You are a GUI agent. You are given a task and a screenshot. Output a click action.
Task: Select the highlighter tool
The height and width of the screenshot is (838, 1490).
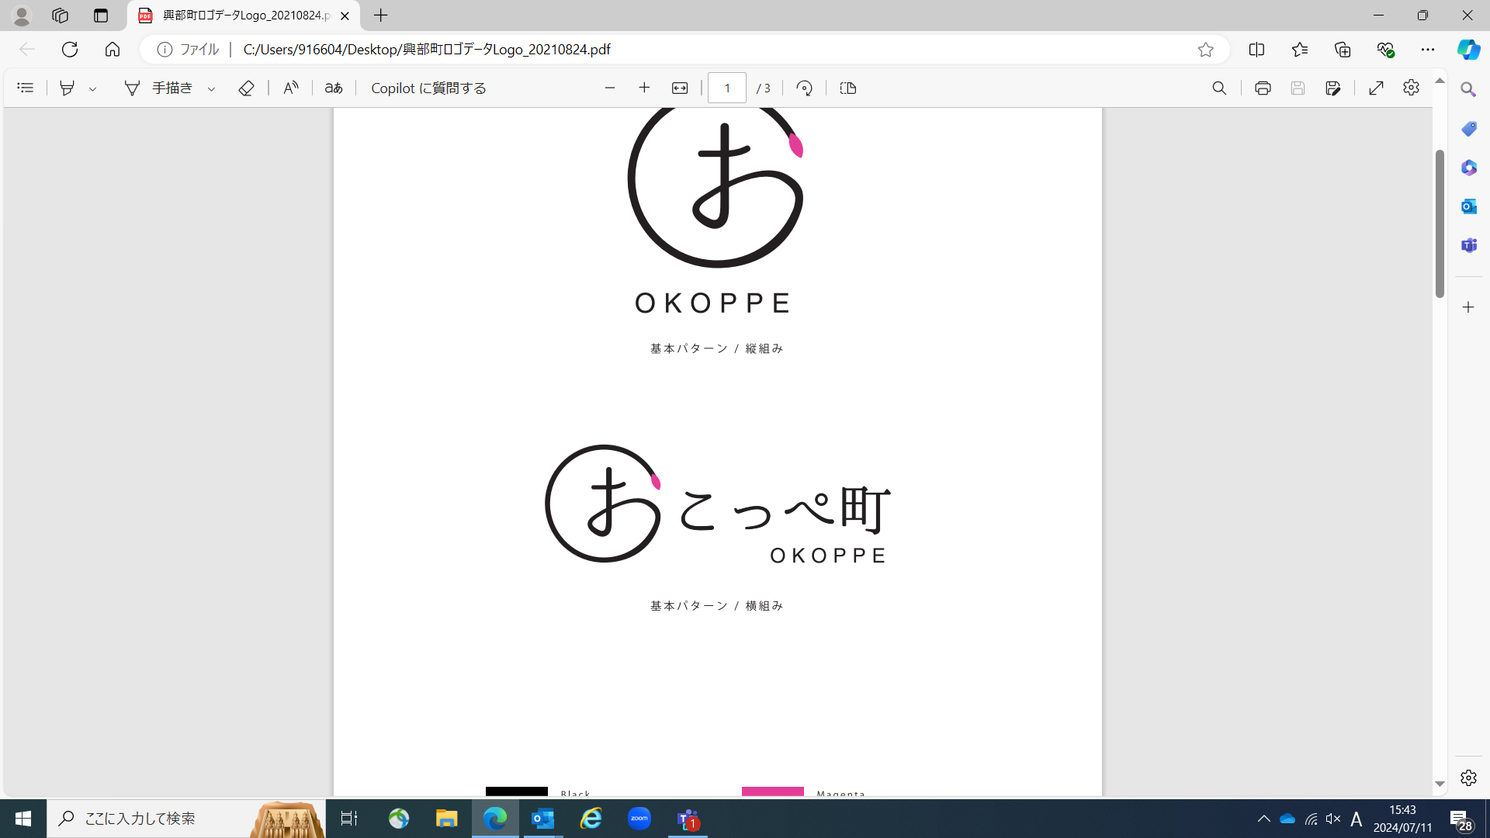(68, 88)
